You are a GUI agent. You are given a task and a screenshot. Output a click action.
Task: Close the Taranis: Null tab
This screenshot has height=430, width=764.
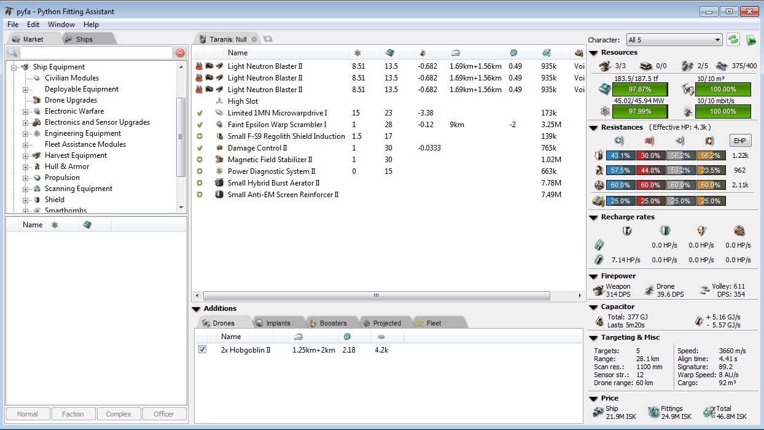[x=254, y=39]
